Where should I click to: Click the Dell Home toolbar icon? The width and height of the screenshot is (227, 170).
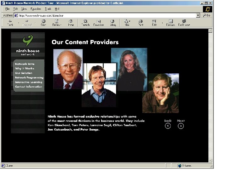point(184,21)
